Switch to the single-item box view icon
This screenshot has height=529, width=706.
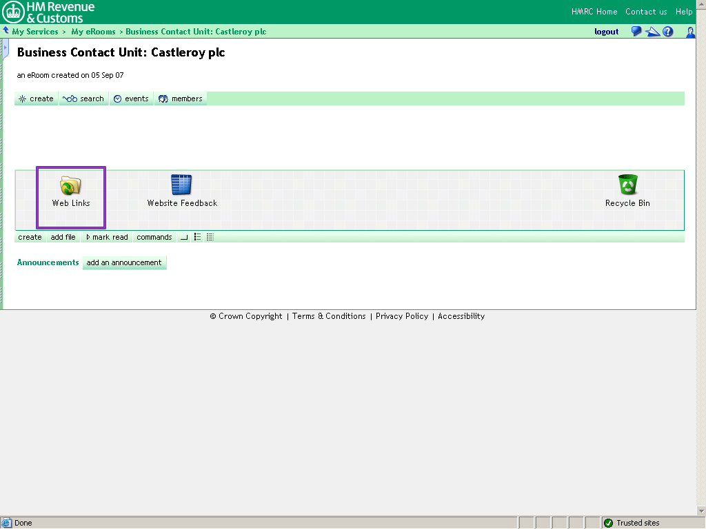183,237
